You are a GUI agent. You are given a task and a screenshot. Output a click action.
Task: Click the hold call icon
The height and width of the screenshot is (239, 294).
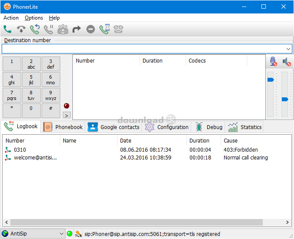49,29
